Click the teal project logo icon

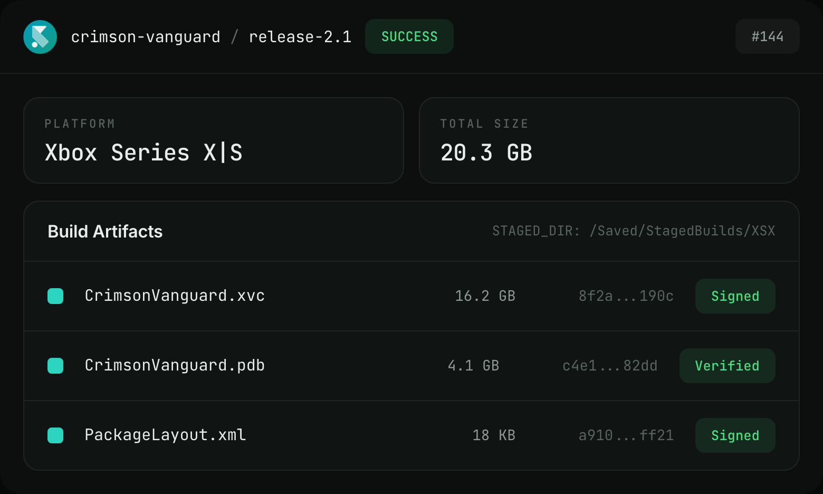[x=40, y=37]
